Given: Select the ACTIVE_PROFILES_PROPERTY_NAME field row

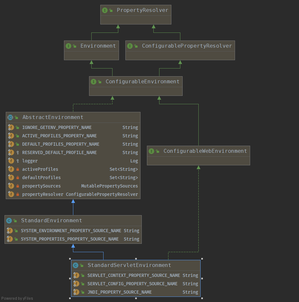Looking at the screenshot, I should (x=59, y=136).
